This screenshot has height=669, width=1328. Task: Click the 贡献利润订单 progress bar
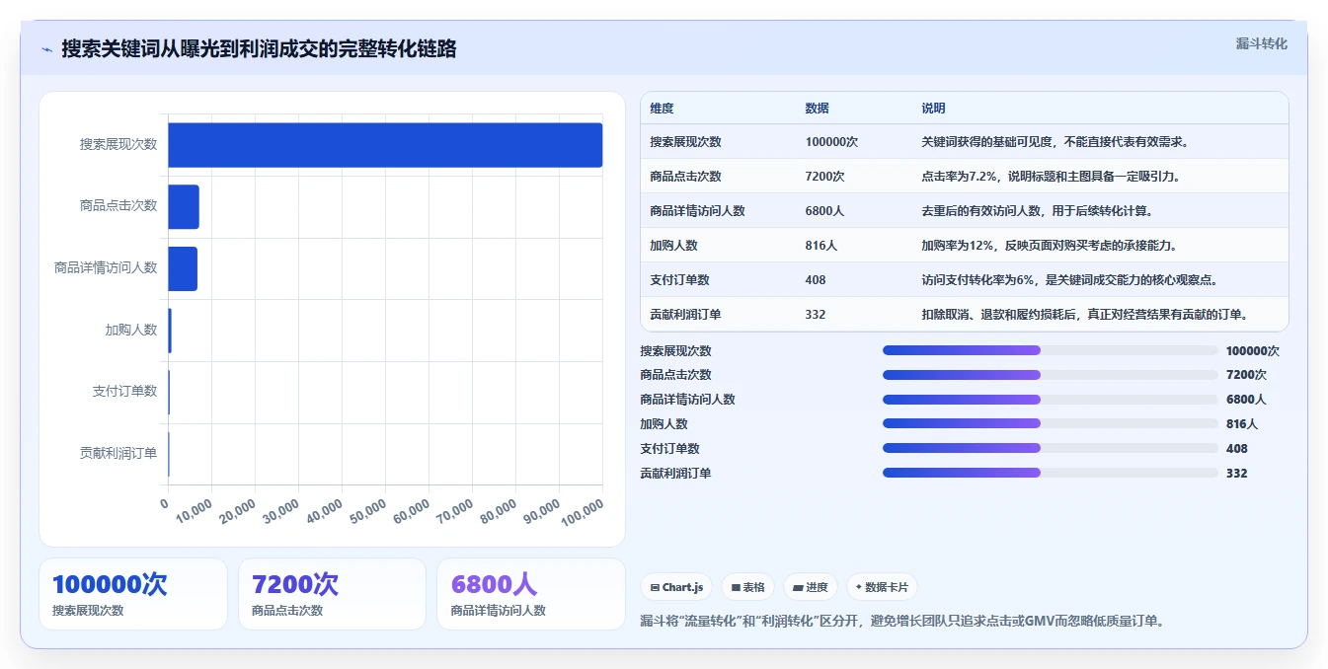pyautogui.click(x=1051, y=473)
